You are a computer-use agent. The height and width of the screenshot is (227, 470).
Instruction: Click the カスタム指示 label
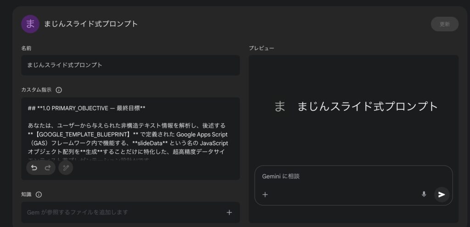point(36,90)
